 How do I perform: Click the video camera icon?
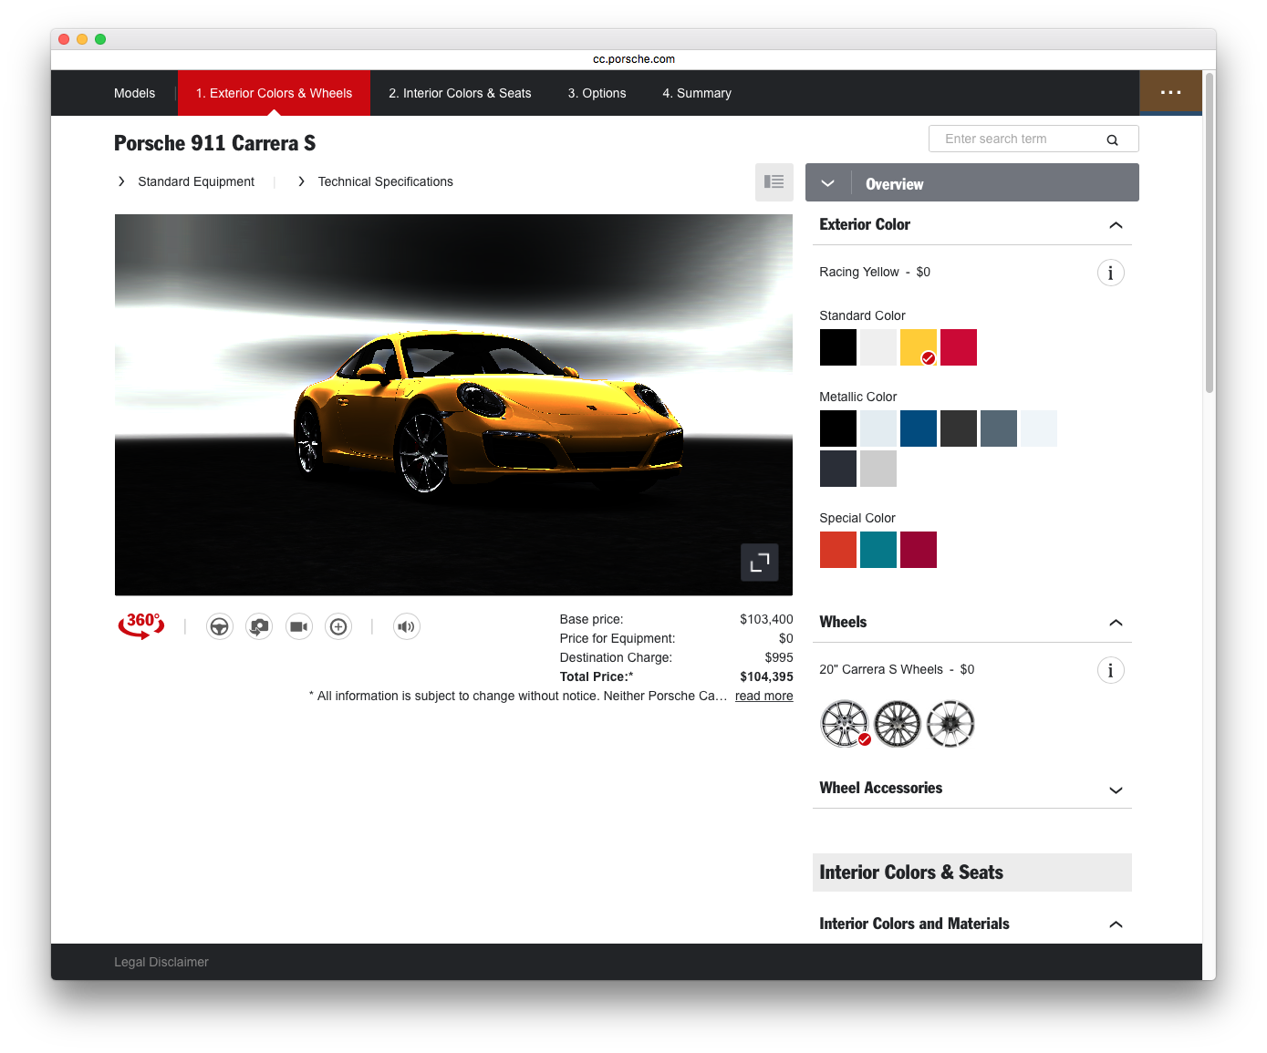tap(298, 626)
